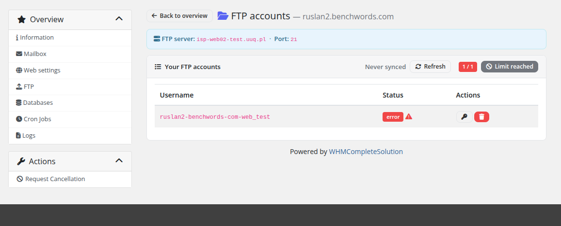Viewport: 561px width, 226px height.
Task: Click the Username column header
Action: click(x=176, y=95)
